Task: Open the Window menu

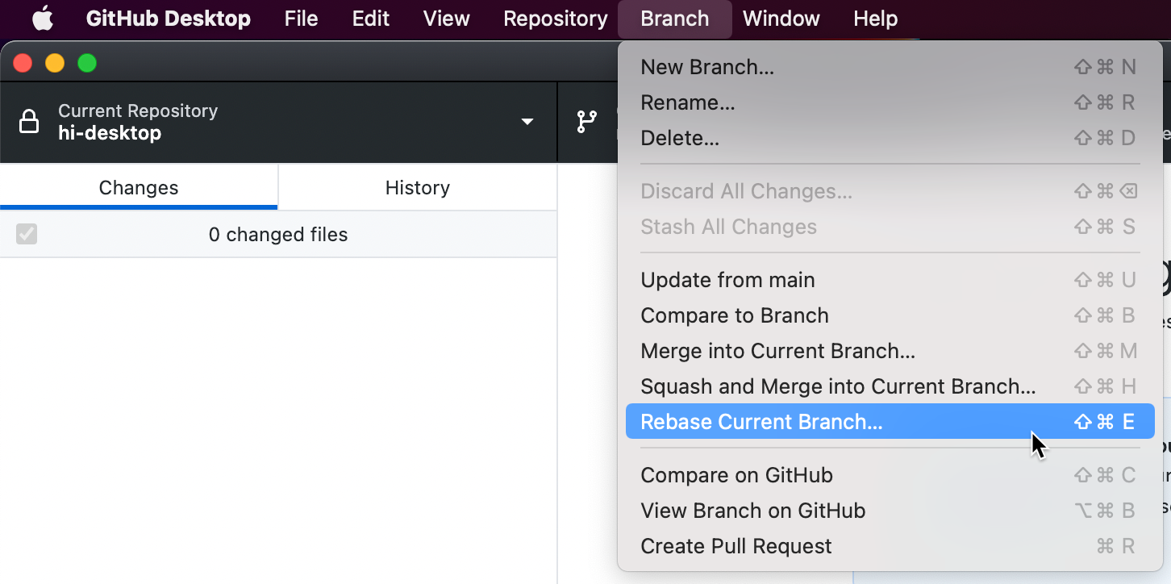Action: (x=780, y=19)
